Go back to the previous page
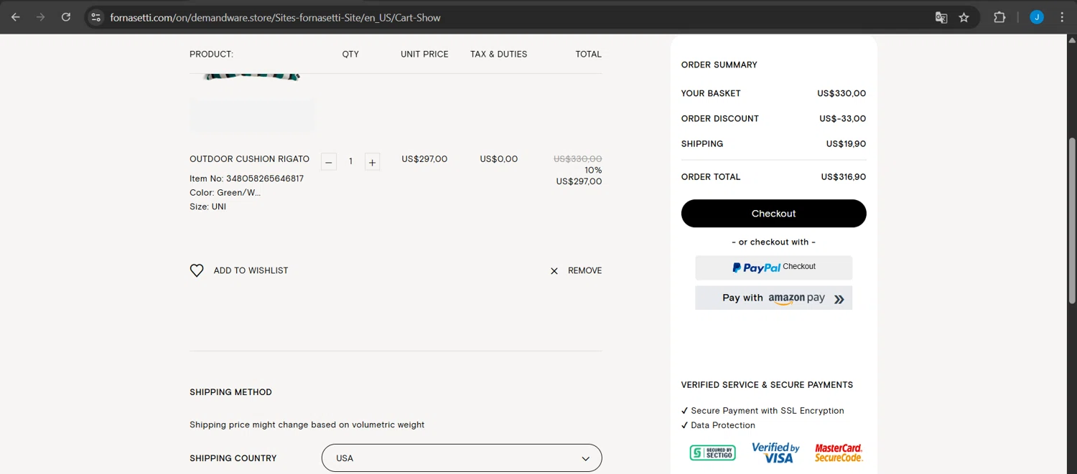Image resolution: width=1077 pixels, height=474 pixels. pyautogui.click(x=16, y=17)
